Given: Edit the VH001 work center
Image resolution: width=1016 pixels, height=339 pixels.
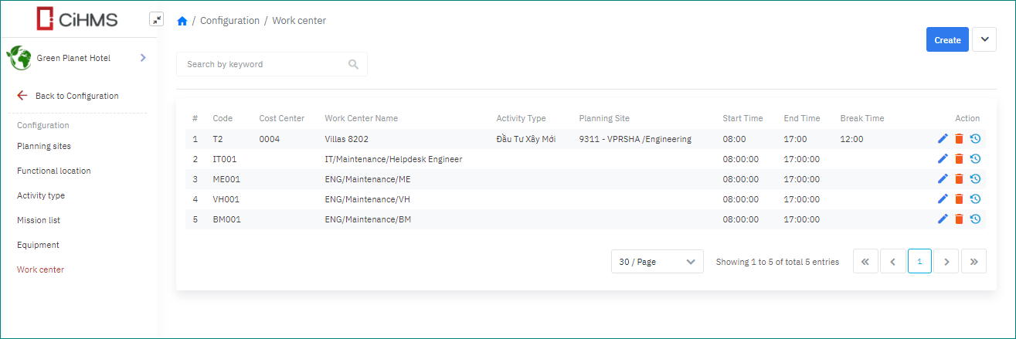Looking at the screenshot, I should [x=942, y=199].
